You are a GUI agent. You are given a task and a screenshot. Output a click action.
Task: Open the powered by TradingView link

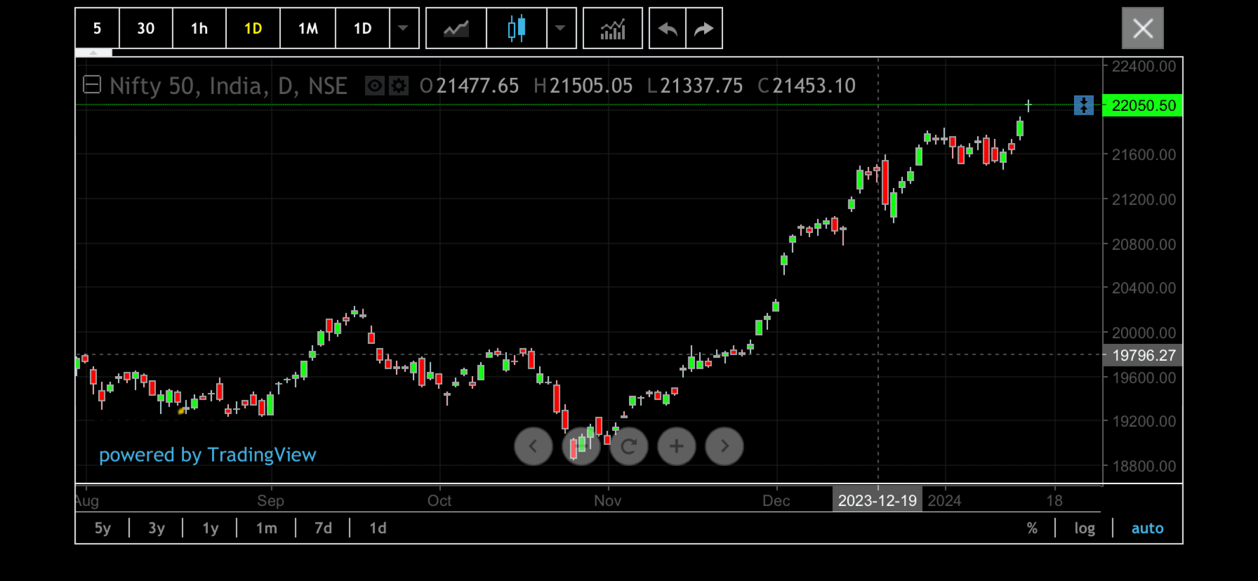coord(207,455)
